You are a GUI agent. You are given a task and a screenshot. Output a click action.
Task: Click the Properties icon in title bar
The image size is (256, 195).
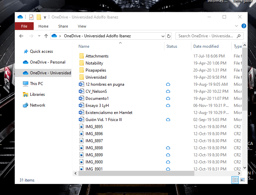point(31,17)
